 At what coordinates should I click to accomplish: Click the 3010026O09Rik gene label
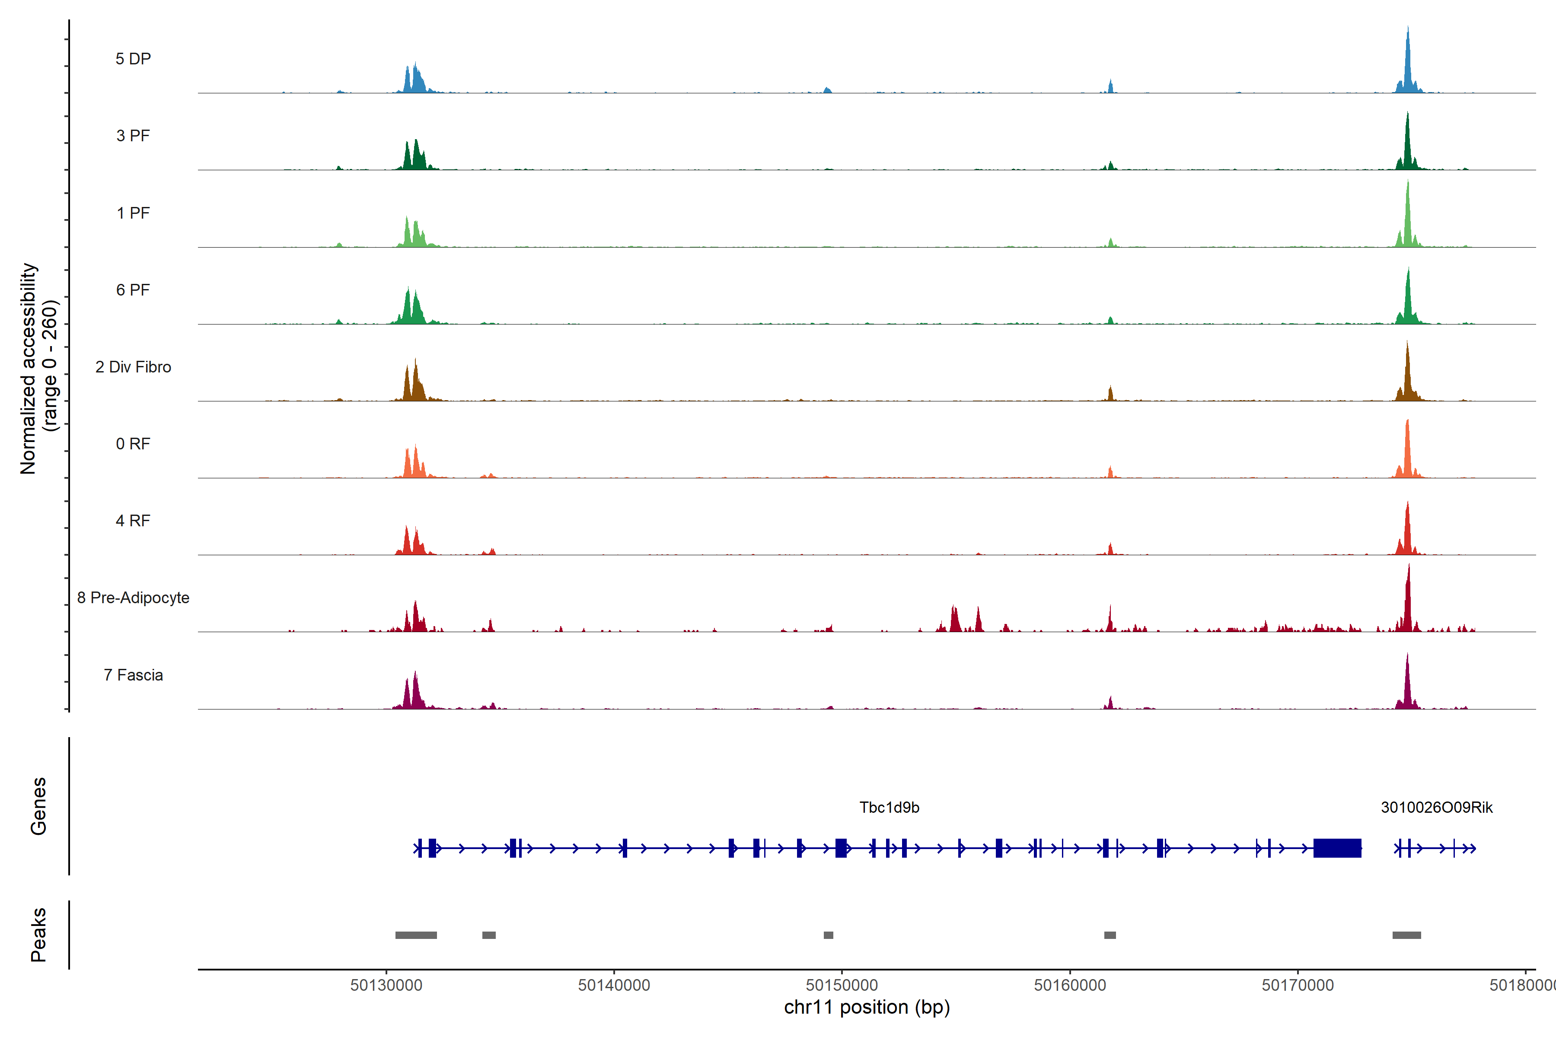[1436, 808]
